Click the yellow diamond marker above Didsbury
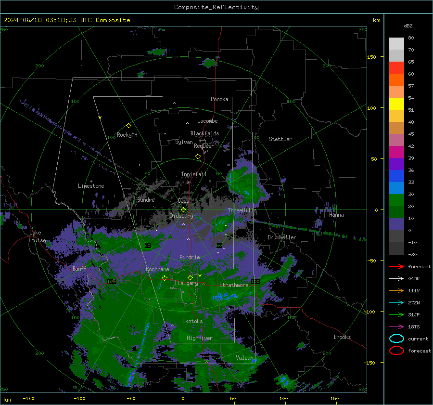The height and width of the screenshot is (405, 433). (183, 210)
